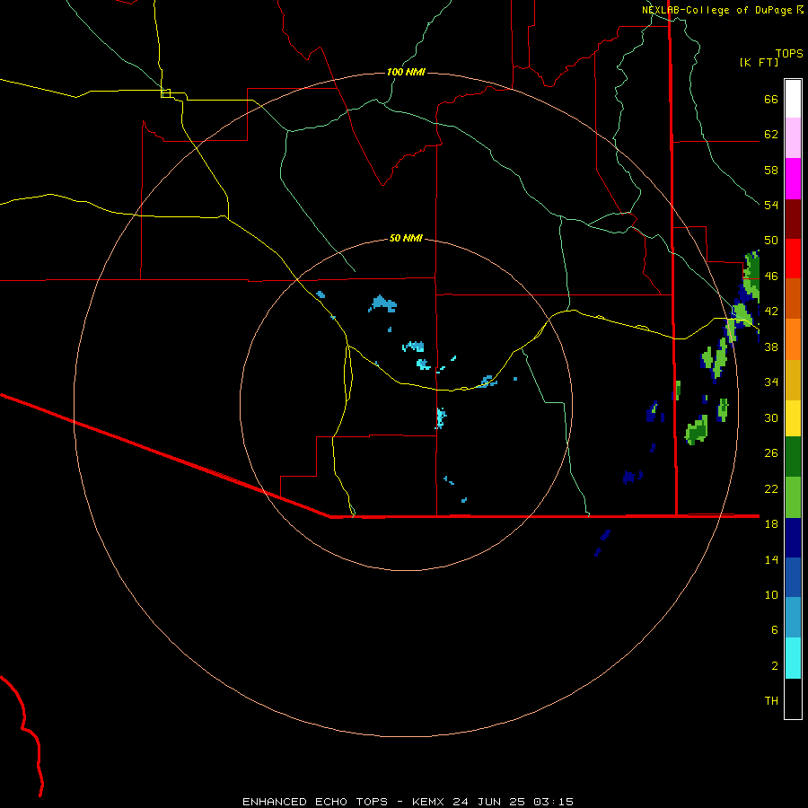Click the legend value 18
The image size is (808, 808).
coord(771,524)
